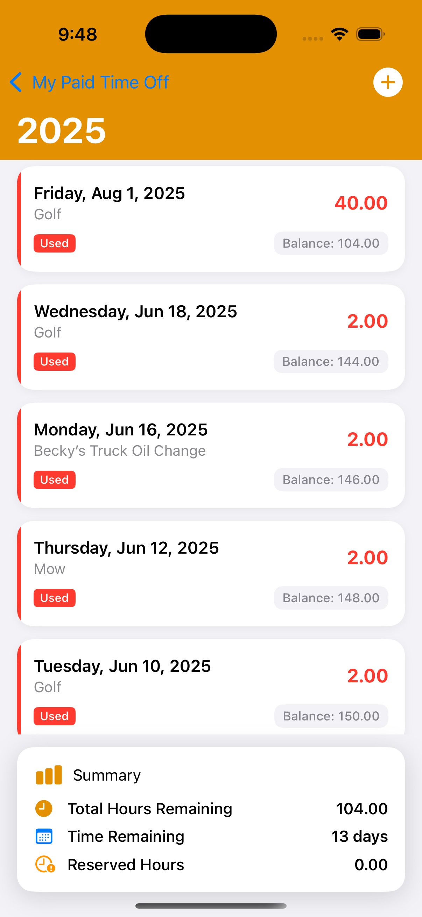Tap the battery status icon
The height and width of the screenshot is (917, 422).
click(x=370, y=34)
